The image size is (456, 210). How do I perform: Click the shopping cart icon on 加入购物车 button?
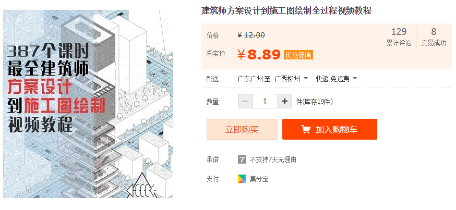[306, 129]
